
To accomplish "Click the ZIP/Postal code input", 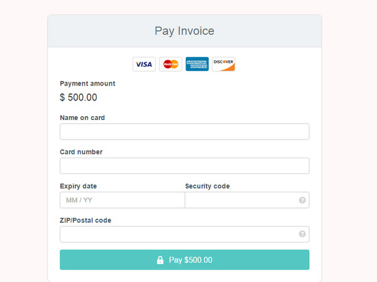I will (x=184, y=234).
